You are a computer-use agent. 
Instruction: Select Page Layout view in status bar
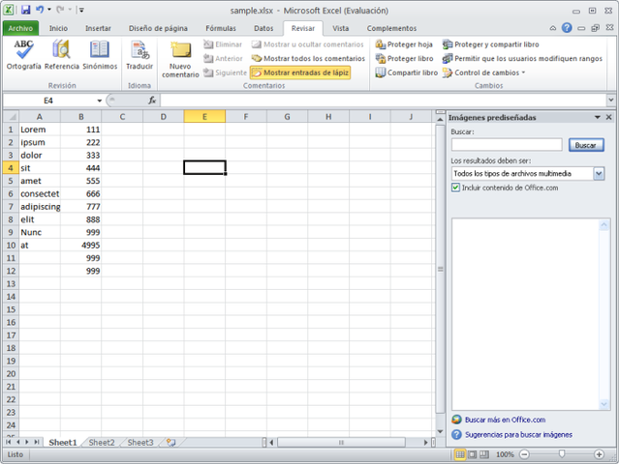pyautogui.click(x=473, y=454)
